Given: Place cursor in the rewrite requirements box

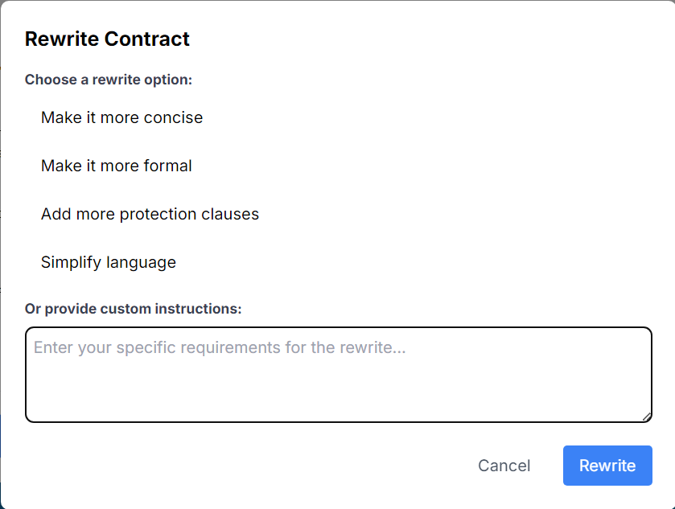Looking at the screenshot, I should click(x=338, y=375).
